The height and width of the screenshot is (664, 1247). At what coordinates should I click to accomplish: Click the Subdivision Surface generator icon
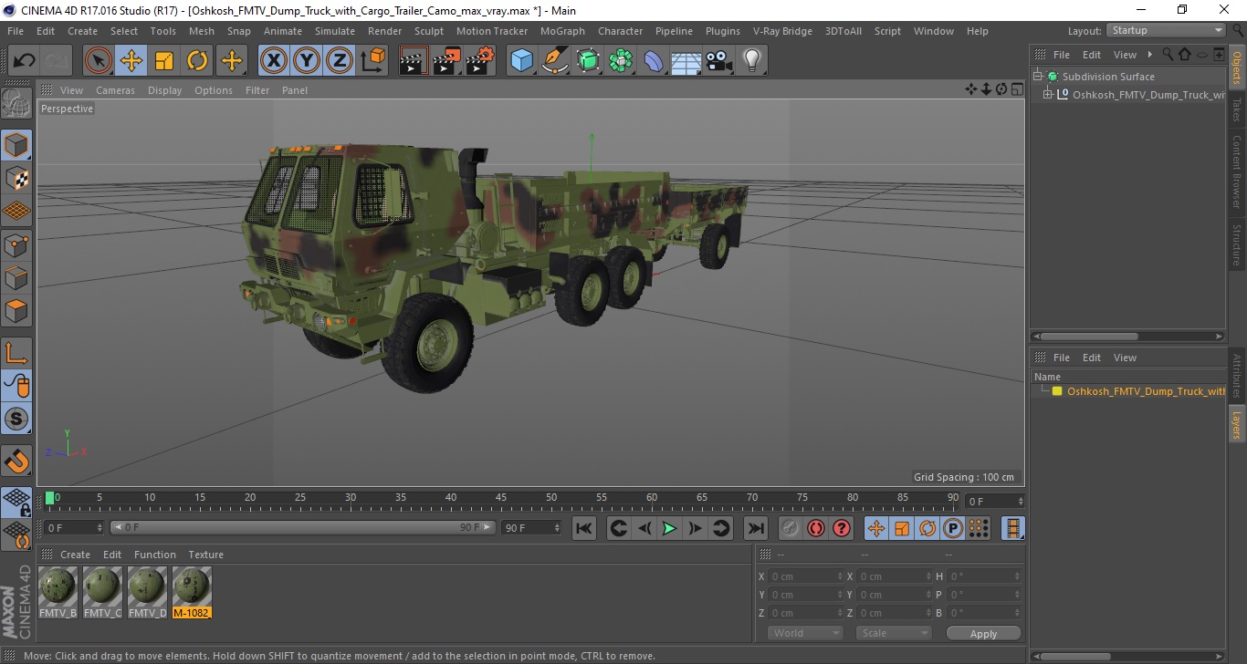pyautogui.click(x=588, y=61)
